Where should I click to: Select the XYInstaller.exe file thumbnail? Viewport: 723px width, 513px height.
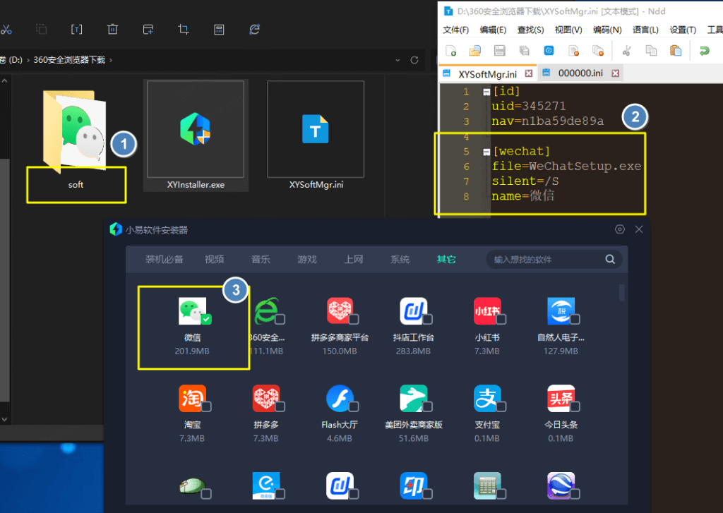(196, 129)
